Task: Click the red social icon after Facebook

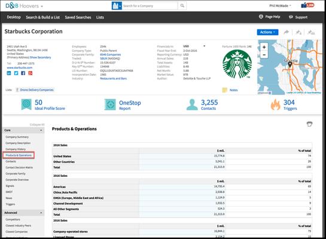Action: pyautogui.click(x=31, y=73)
